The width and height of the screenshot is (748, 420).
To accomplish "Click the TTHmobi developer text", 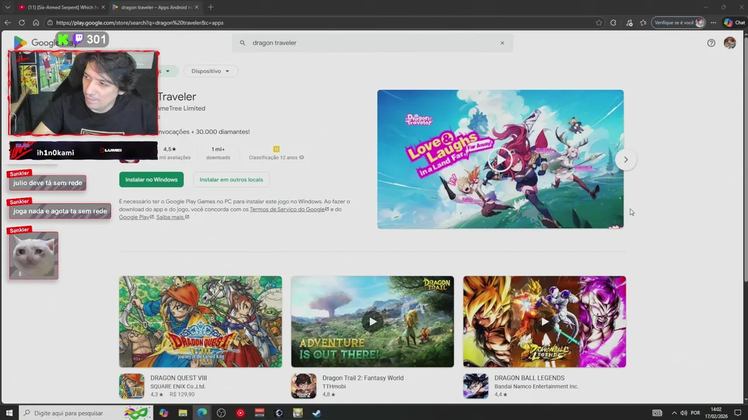I will (335, 386).
